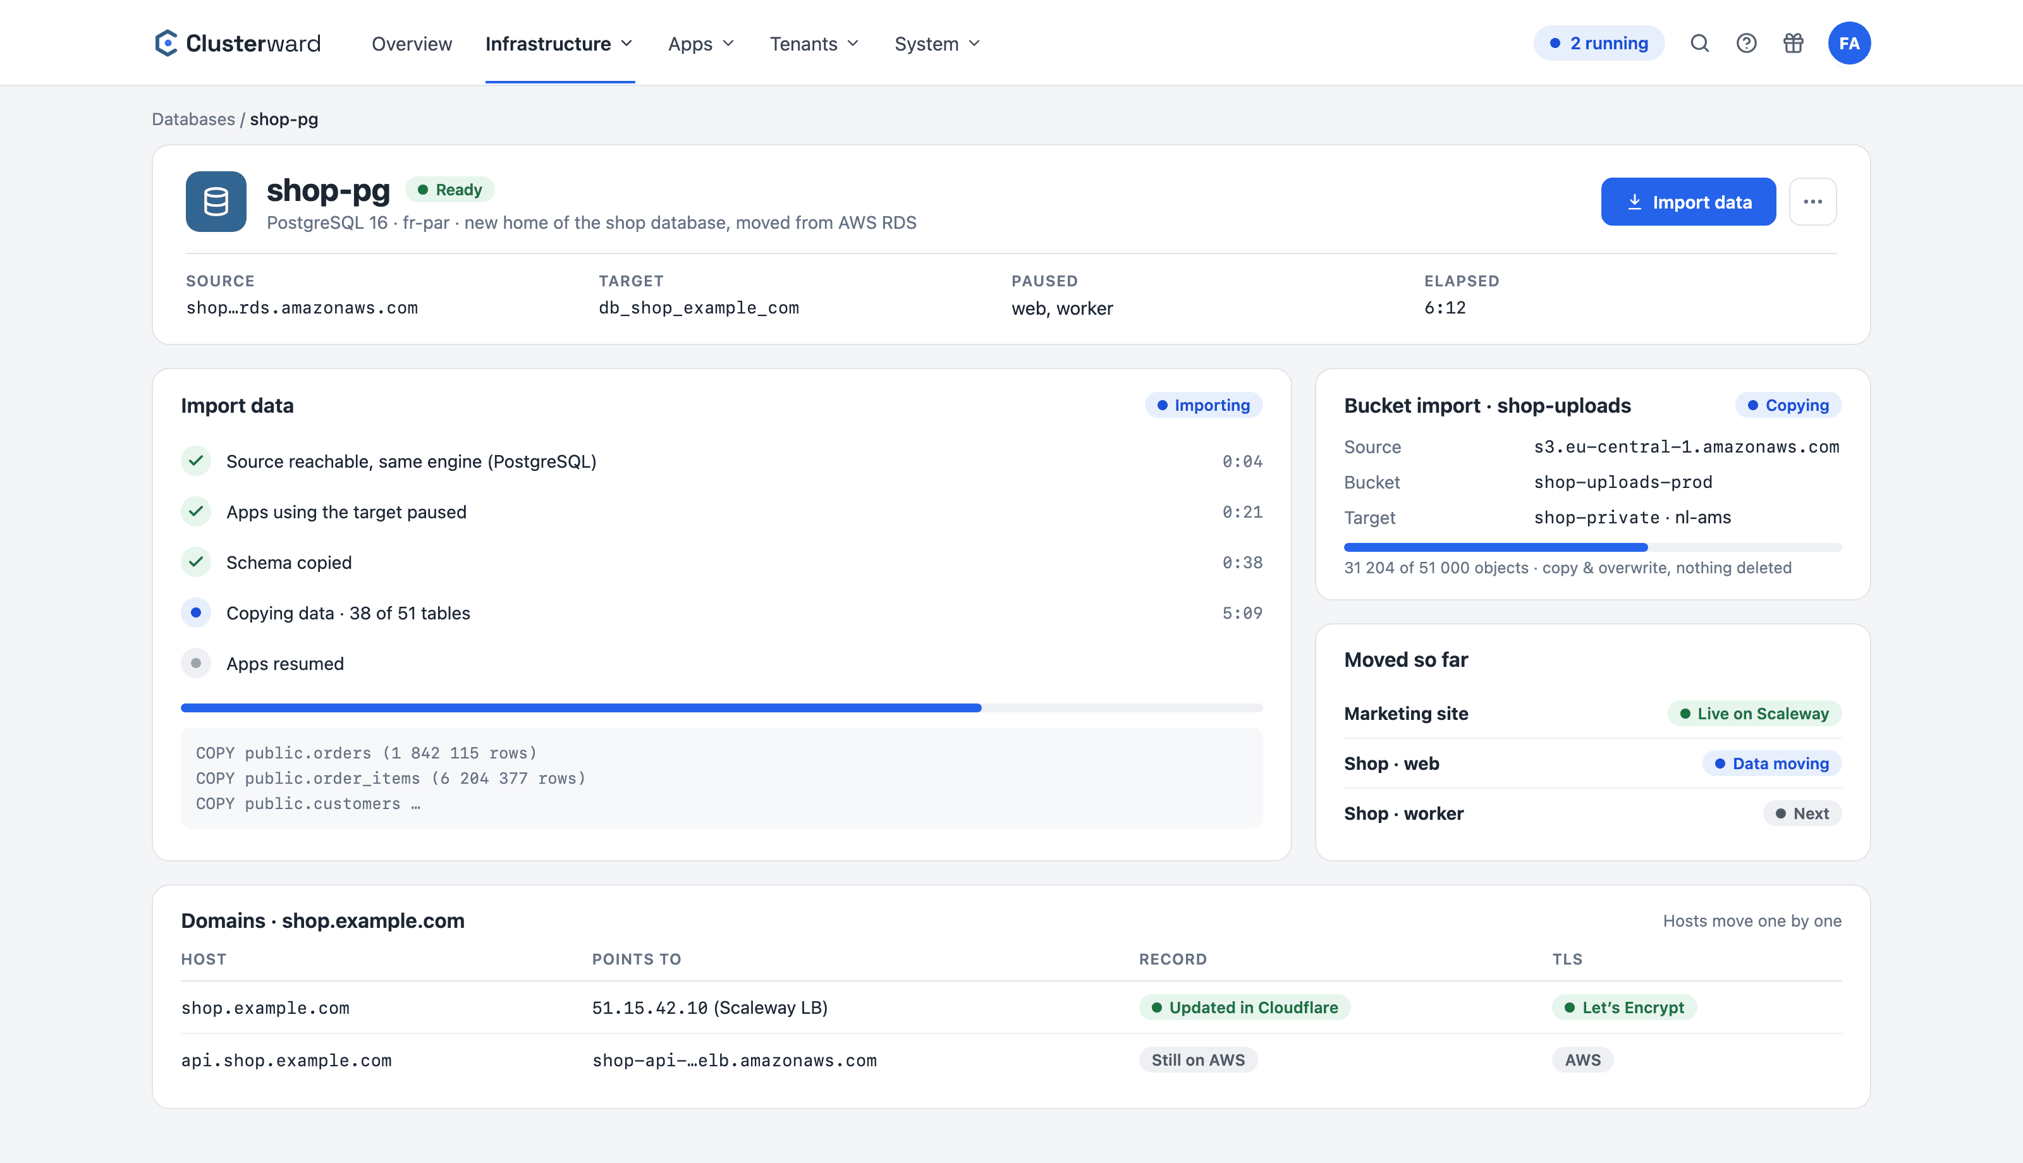The height and width of the screenshot is (1163, 2023).
Task: Click source shop…rds.amazonaws.com value
Action: coord(302,308)
